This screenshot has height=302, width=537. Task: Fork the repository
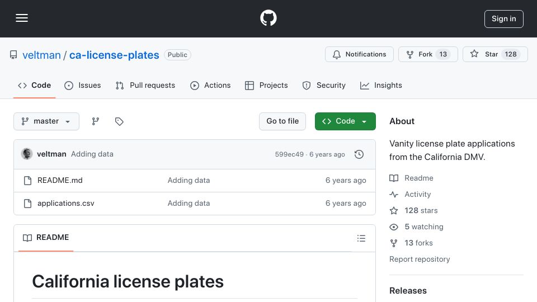point(428,54)
